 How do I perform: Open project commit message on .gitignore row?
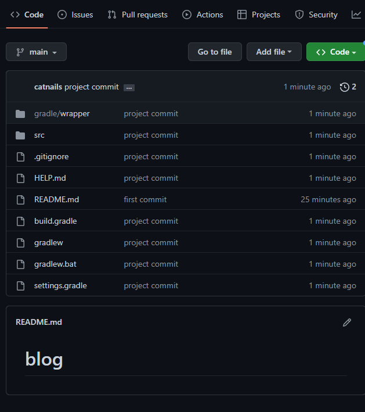pyautogui.click(x=151, y=157)
